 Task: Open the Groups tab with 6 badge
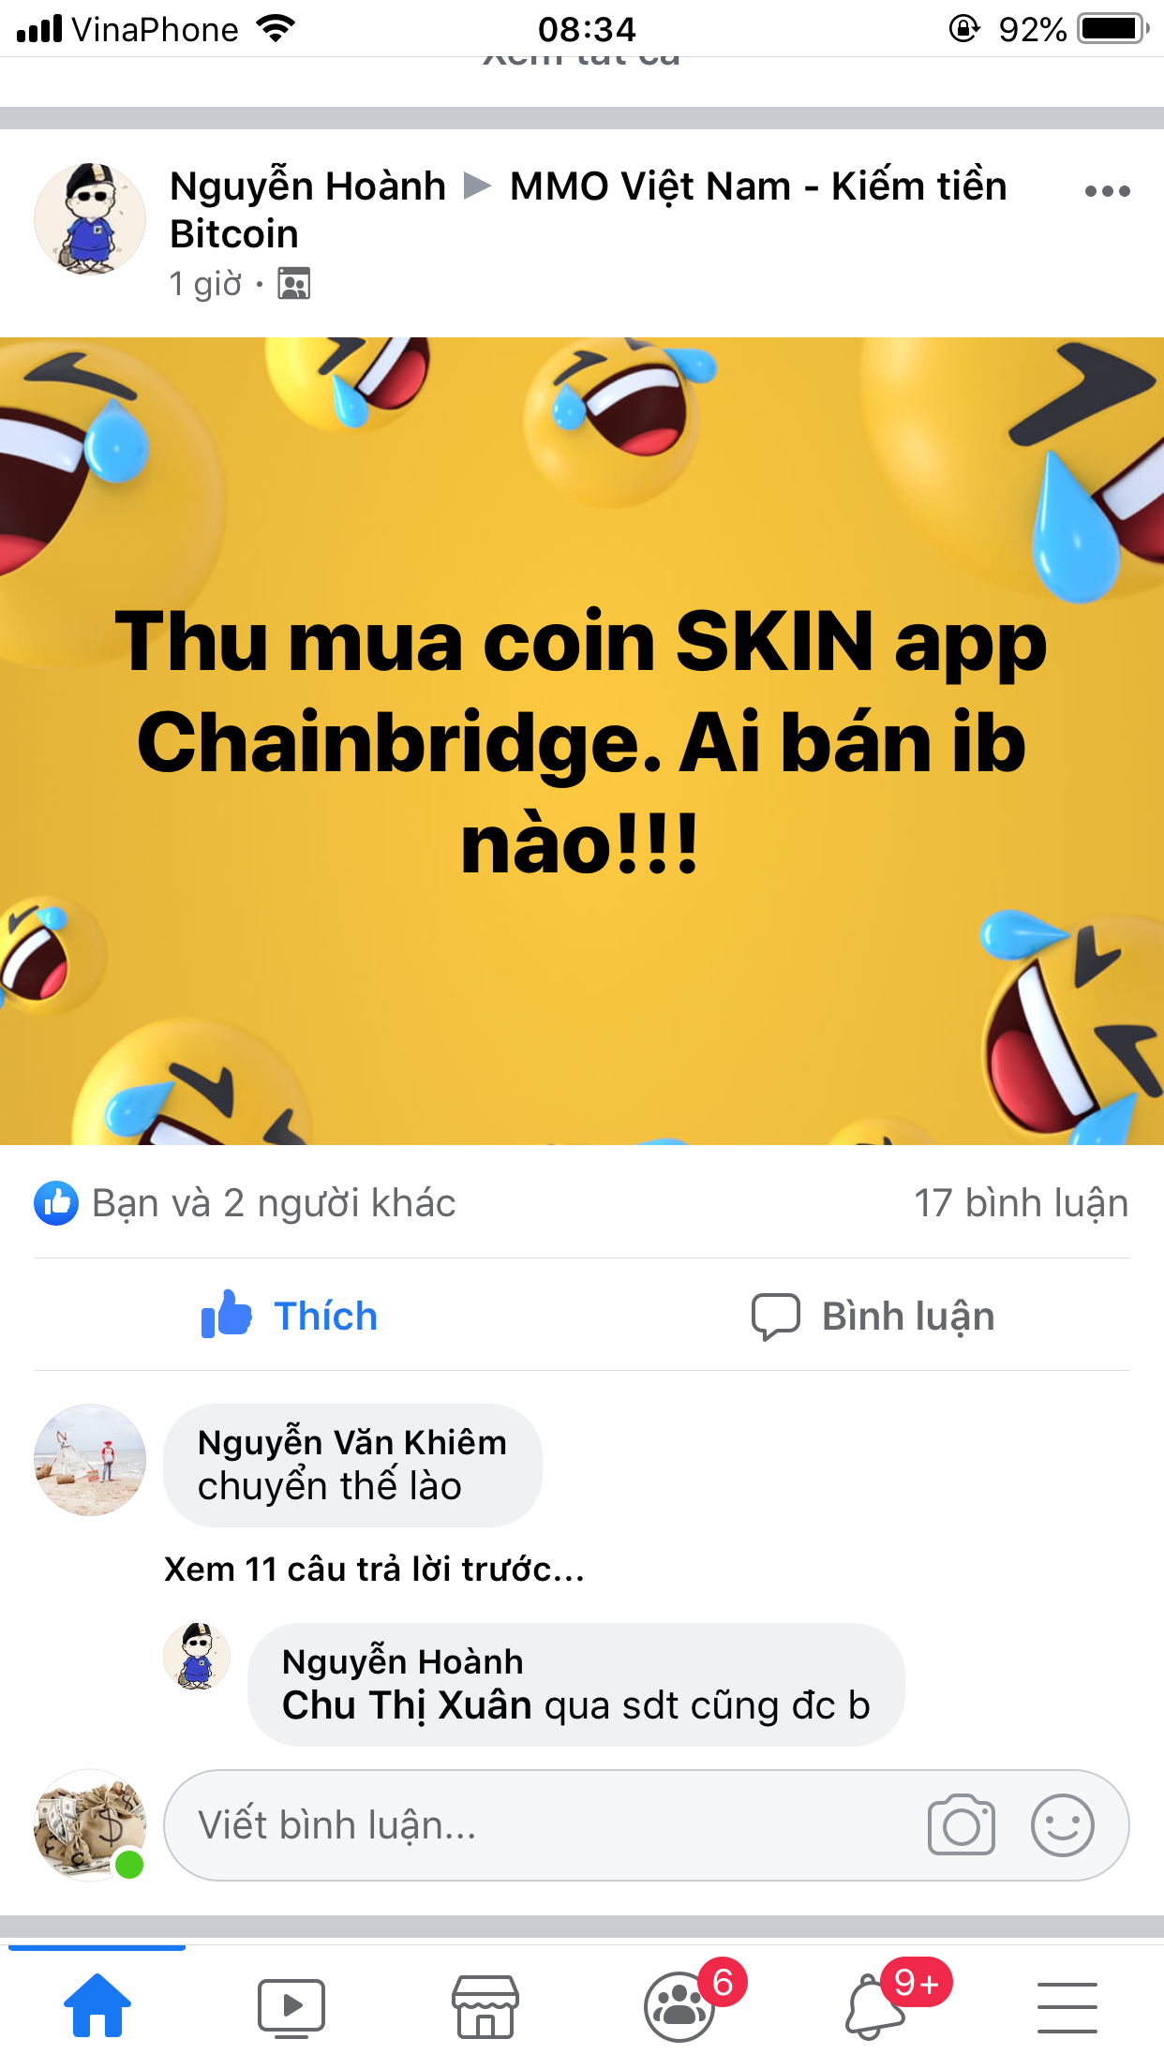point(679,2007)
